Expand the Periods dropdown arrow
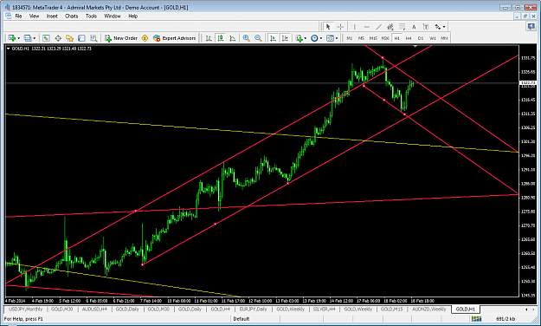 [x=321, y=38]
